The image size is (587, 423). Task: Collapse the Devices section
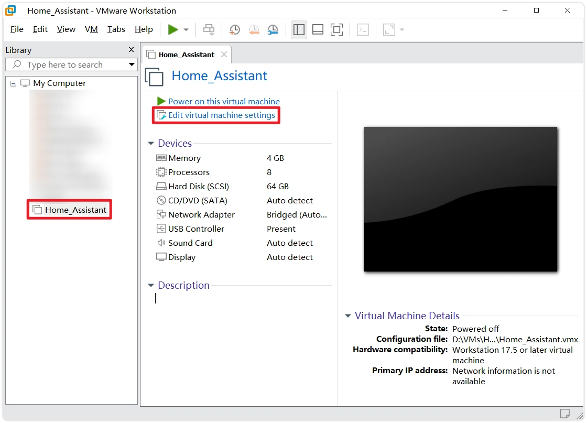click(151, 144)
